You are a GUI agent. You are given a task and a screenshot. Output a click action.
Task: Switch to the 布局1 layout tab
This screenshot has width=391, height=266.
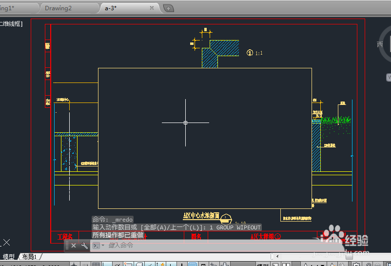(29, 257)
